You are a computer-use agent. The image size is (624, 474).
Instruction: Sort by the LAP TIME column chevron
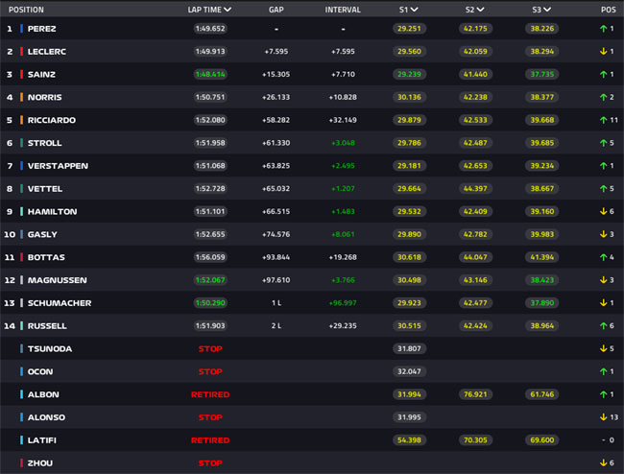click(228, 10)
